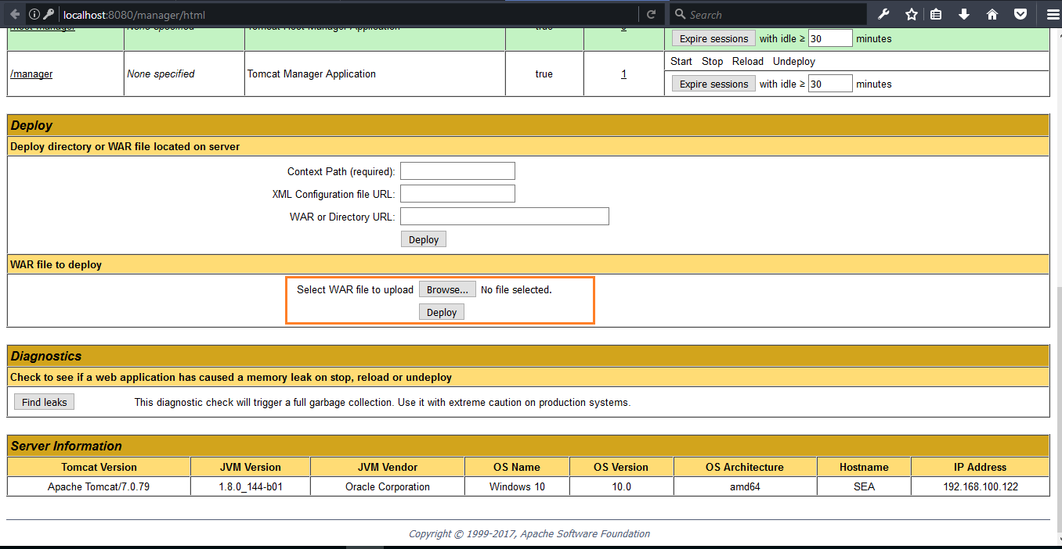Click the '192.168.100.122' IP address cell
Image resolution: width=1062 pixels, height=549 pixels.
tap(980, 486)
